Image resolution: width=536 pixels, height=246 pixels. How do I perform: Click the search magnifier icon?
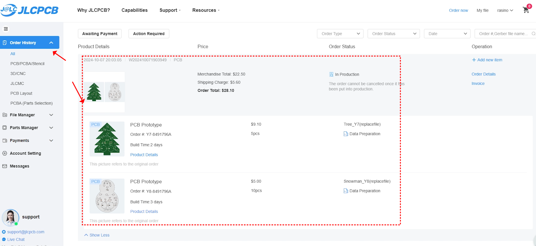point(534,34)
